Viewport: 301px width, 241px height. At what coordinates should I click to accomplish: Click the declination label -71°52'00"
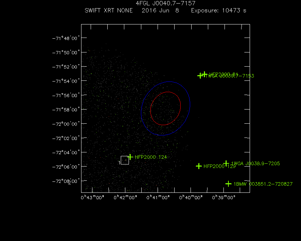66,67
